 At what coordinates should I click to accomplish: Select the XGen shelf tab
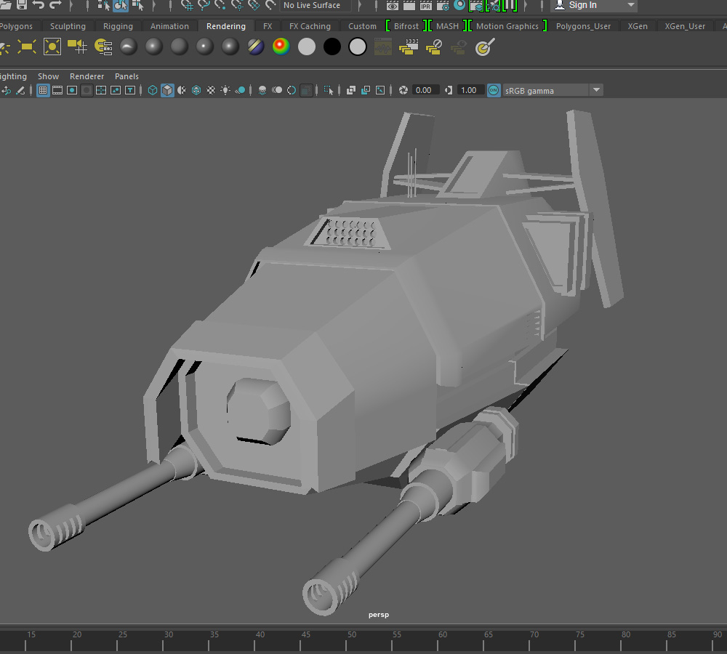coord(638,26)
